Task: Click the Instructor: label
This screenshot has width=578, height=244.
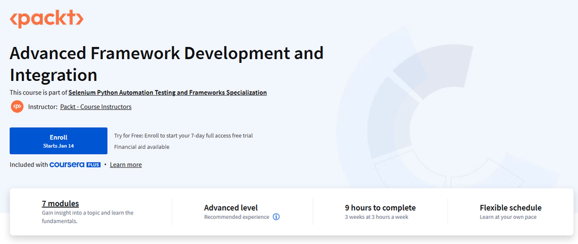Action: tap(43, 107)
